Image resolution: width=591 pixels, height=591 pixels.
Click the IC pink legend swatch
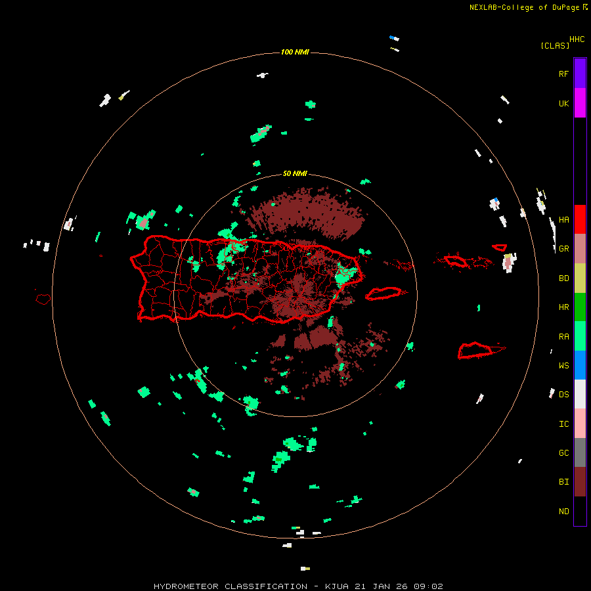[580, 424]
